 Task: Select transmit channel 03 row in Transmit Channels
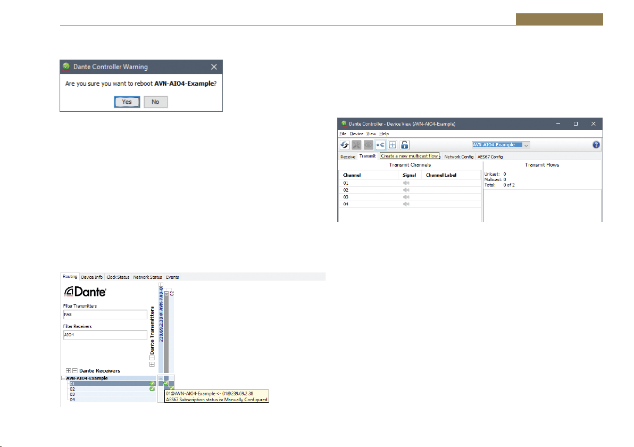[410, 197]
